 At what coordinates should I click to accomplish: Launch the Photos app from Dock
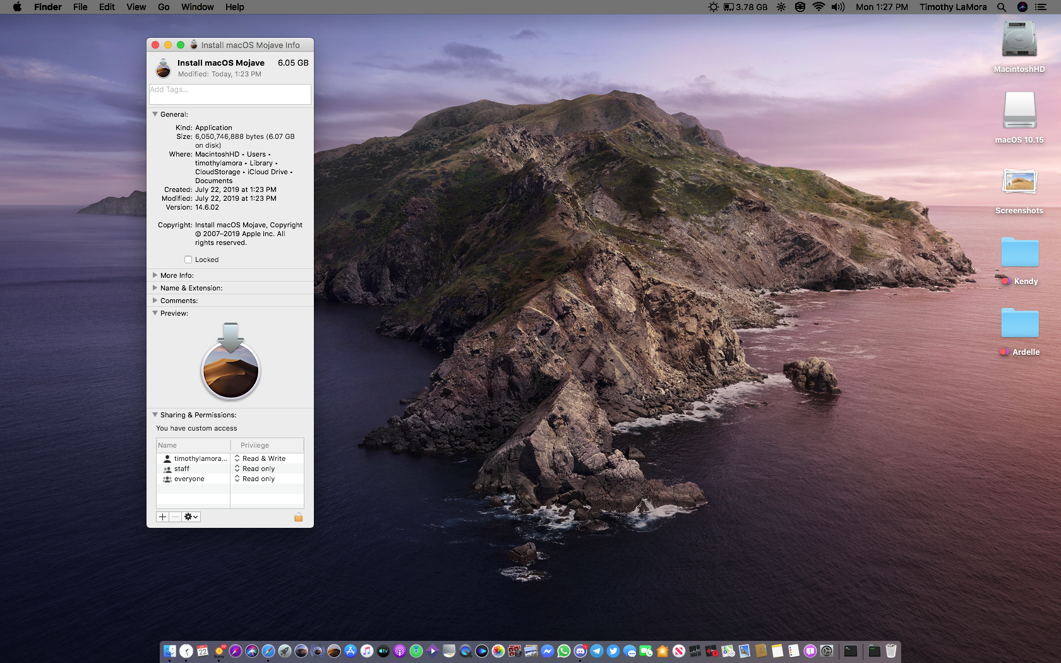[x=498, y=651]
